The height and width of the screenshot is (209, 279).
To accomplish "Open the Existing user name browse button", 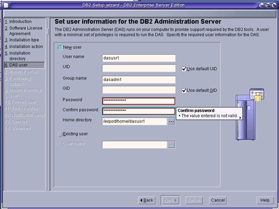I will 171,145.
